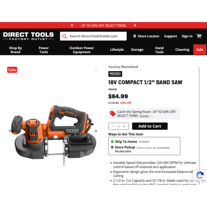Show previous product image arrow
The width and height of the screenshot is (207, 207).
pos(10,131)
